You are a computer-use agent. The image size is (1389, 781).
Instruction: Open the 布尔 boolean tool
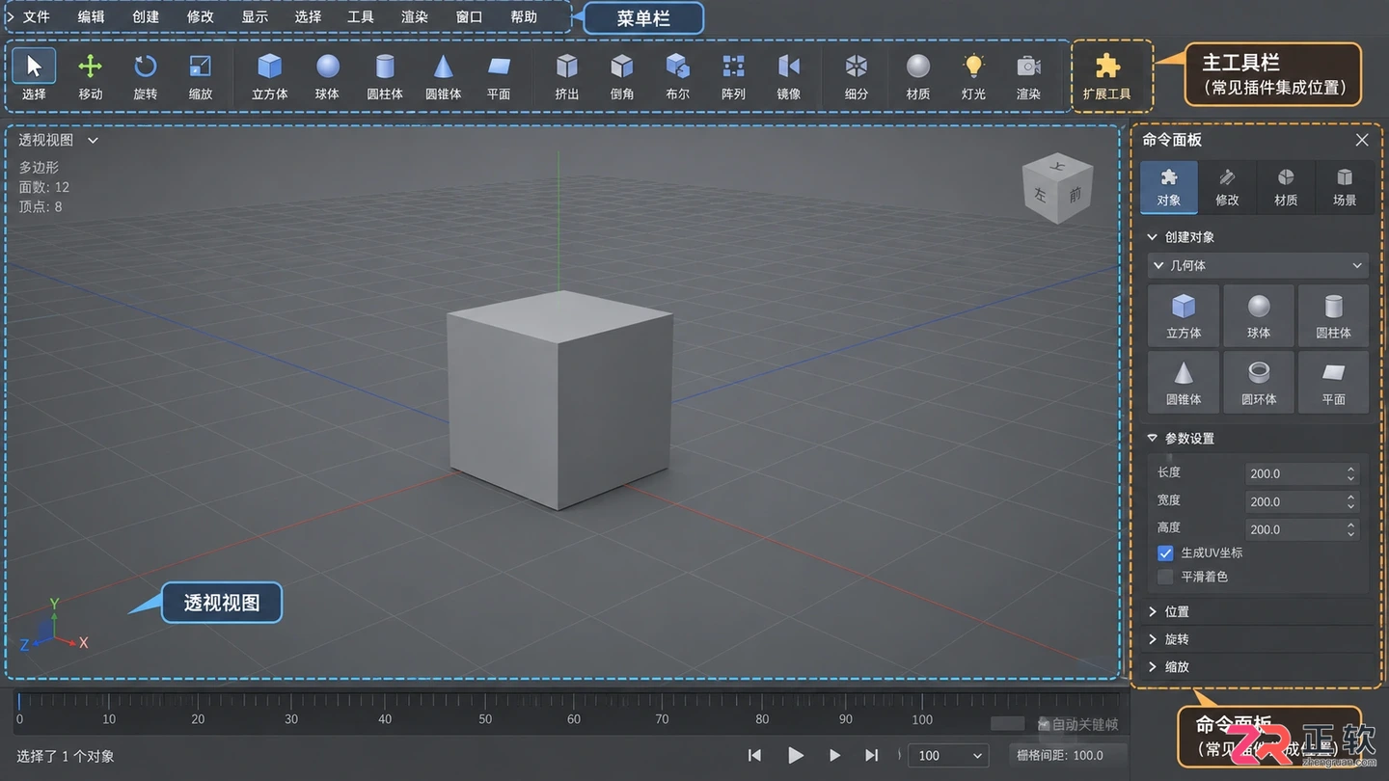[677, 75]
